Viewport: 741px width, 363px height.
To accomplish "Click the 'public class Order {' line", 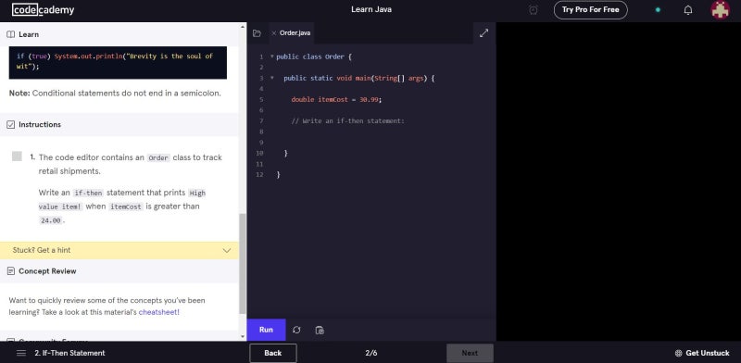I will [x=314, y=56].
